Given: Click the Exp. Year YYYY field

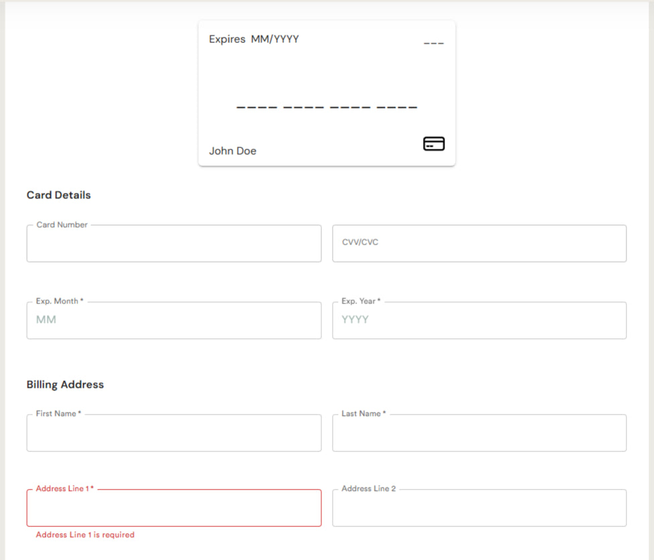Looking at the screenshot, I should (479, 320).
